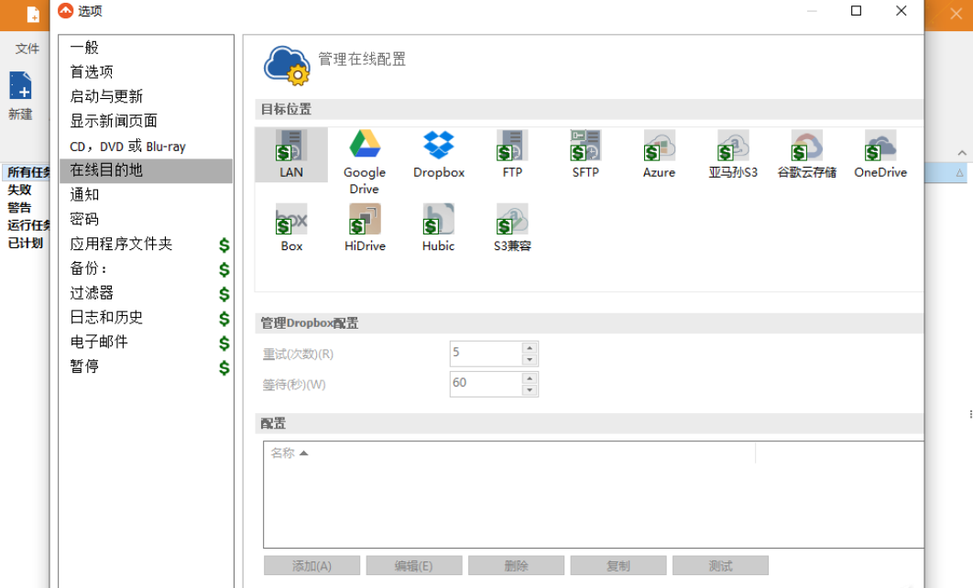Select the Box cloud storage icon
Viewport: 973px width, 588px height.
pyautogui.click(x=290, y=220)
